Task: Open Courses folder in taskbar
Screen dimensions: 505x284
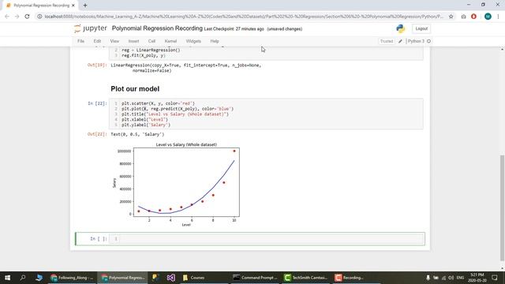Action: point(194,278)
